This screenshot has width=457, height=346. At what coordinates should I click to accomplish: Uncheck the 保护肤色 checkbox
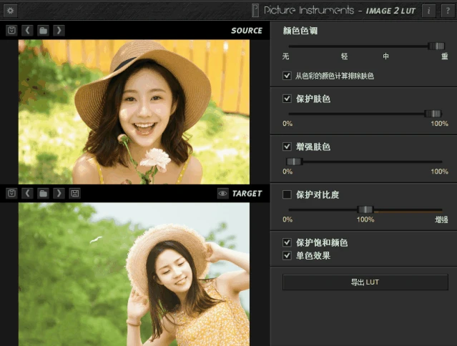(287, 99)
